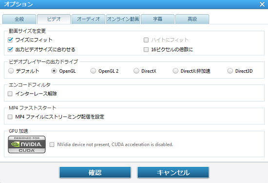Click the キャンセル button
Viewport: 268px width, 183px height.
173,173
